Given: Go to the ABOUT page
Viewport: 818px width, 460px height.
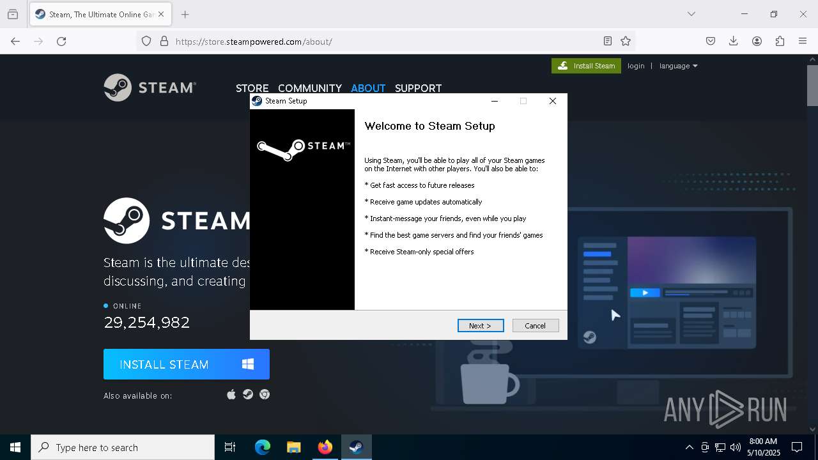Looking at the screenshot, I should (x=368, y=88).
